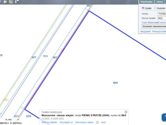
Task: Open the Szczegóły (I) link
Action: (x=66, y=122)
